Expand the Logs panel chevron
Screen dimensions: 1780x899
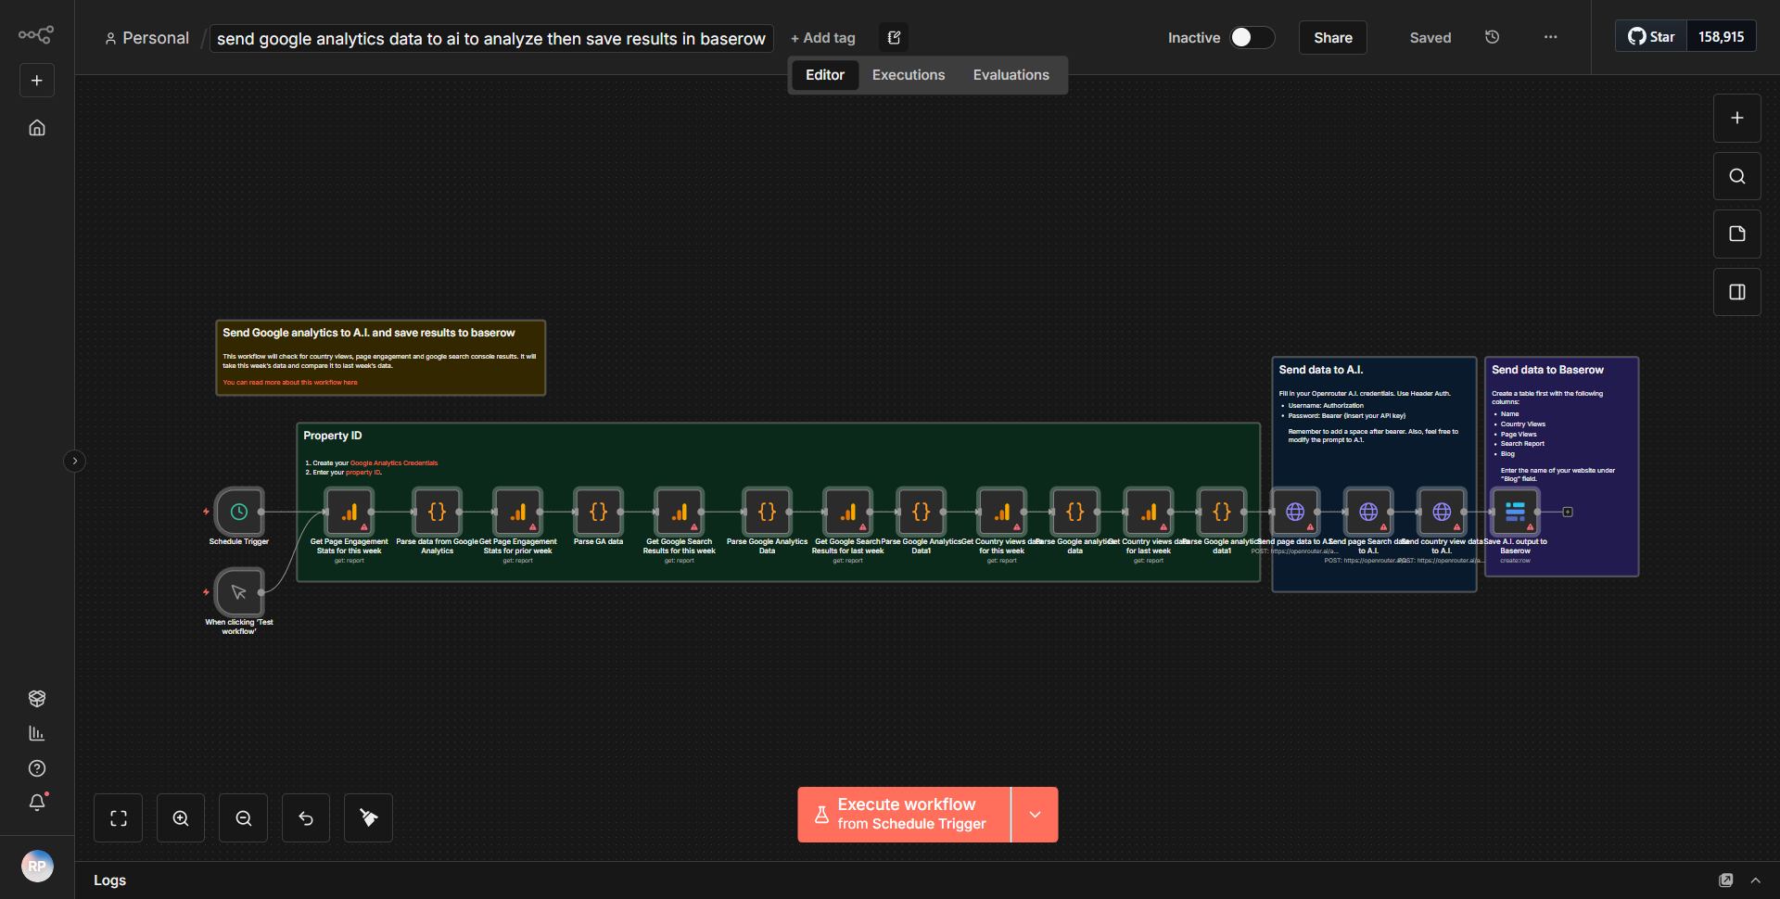coord(1756,880)
